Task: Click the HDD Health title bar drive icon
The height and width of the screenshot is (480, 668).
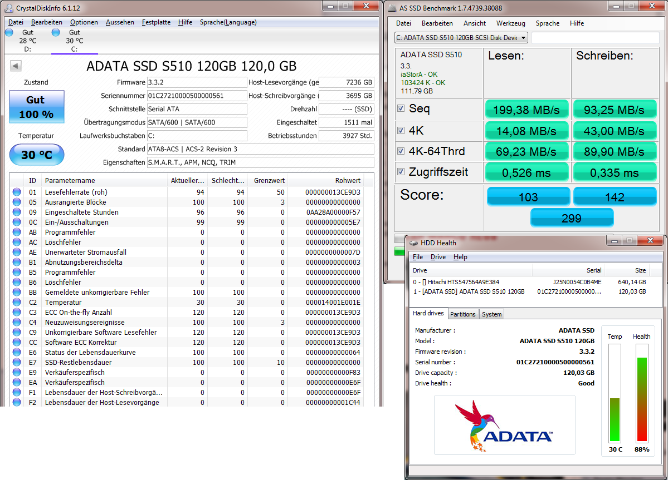Action: (413, 243)
